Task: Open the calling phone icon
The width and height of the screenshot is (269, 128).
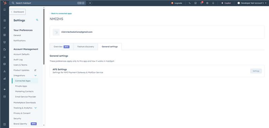Action: point(190,3)
